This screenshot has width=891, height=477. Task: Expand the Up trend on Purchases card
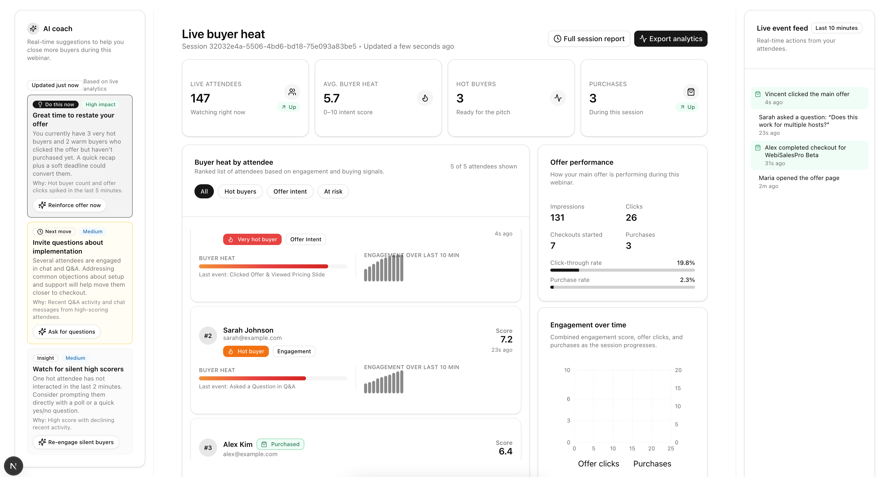click(x=687, y=107)
